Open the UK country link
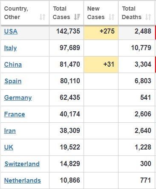The width and height of the screenshot is (156, 189). pyautogui.click(x=9, y=147)
